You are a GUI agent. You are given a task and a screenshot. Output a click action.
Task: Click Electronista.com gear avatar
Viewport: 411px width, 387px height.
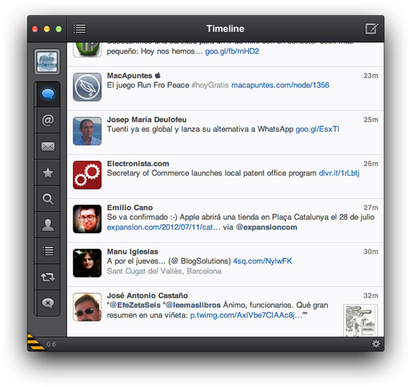(87, 175)
